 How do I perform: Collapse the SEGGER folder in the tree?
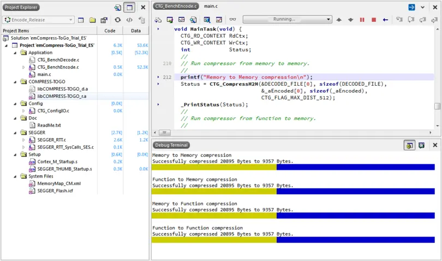pos(15,132)
